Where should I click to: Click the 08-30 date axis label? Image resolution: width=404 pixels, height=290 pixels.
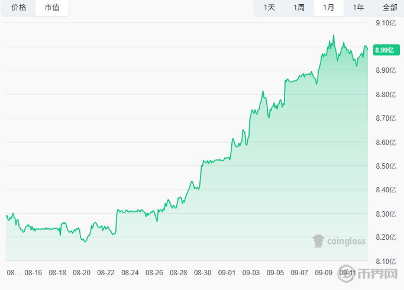pos(203,273)
